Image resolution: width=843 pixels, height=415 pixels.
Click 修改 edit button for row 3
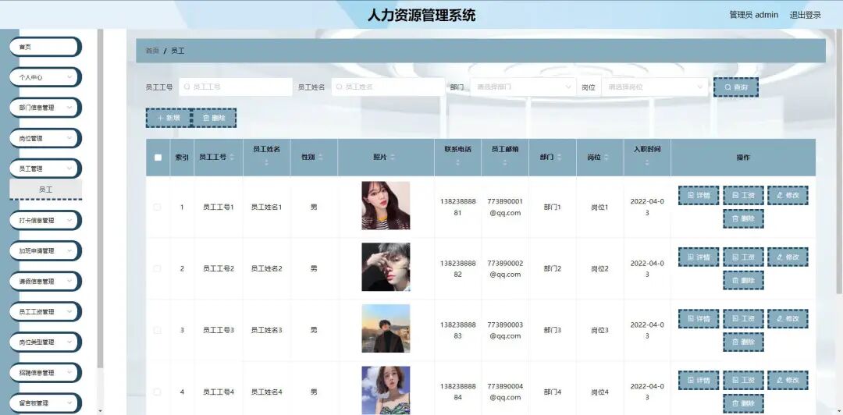click(x=788, y=319)
